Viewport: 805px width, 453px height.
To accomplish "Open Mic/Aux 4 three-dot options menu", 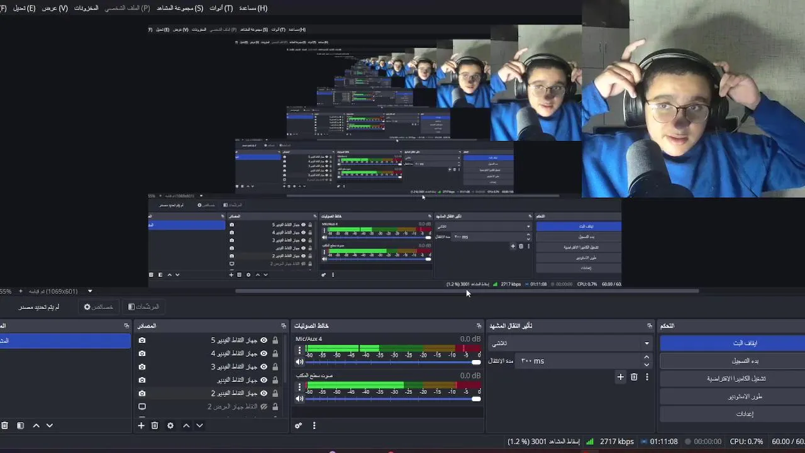I will (x=299, y=350).
